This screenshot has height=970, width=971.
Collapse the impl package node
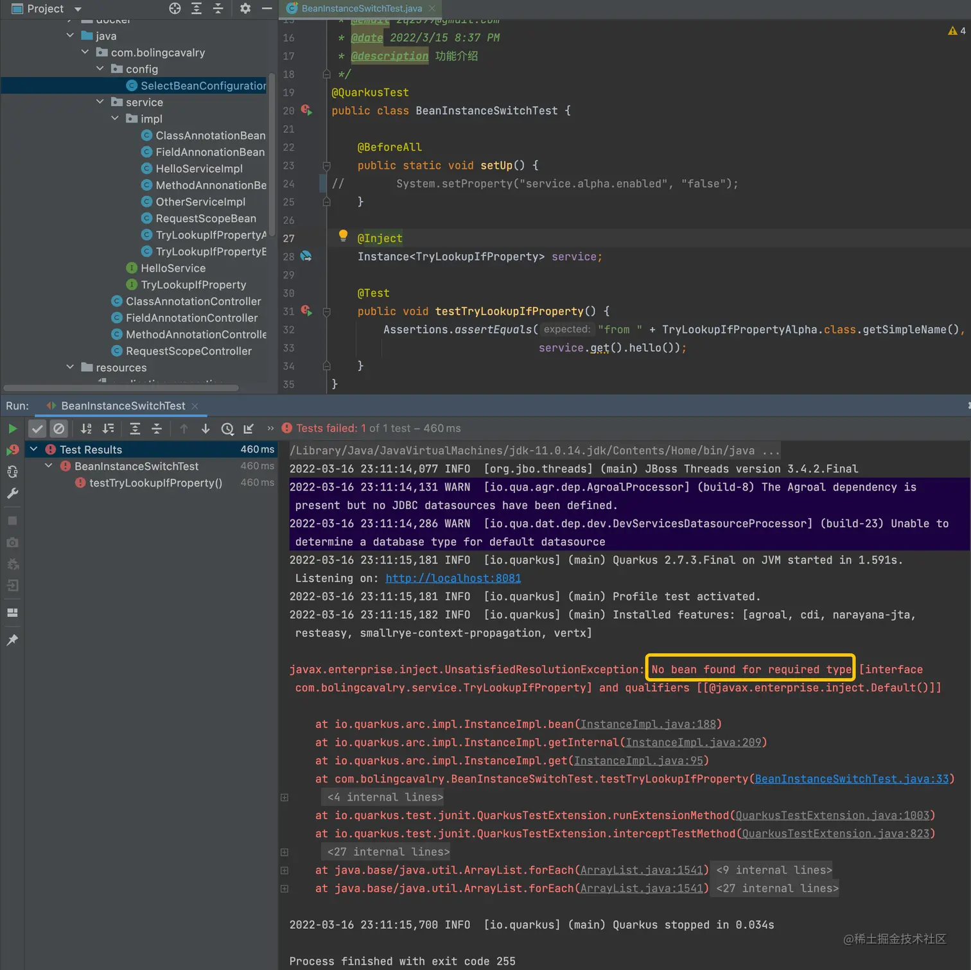[x=115, y=119]
